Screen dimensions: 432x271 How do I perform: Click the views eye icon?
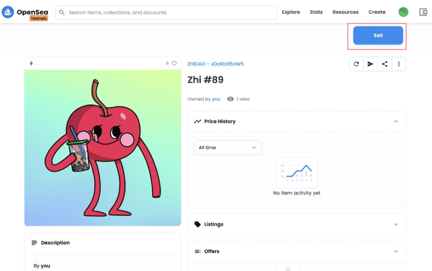click(x=230, y=99)
